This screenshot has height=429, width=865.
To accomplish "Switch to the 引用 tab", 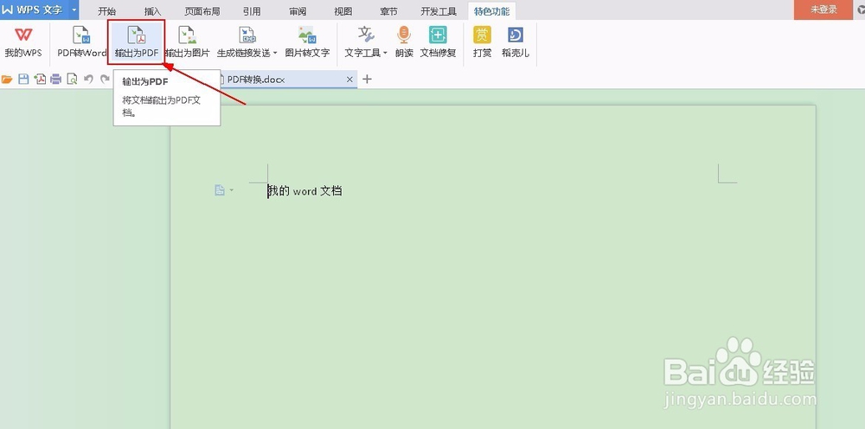I will click(x=252, y=11).
